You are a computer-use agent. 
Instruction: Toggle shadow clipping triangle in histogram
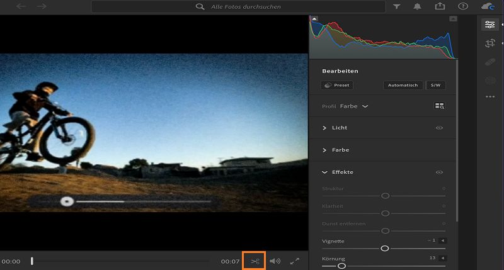coord(314,19)
